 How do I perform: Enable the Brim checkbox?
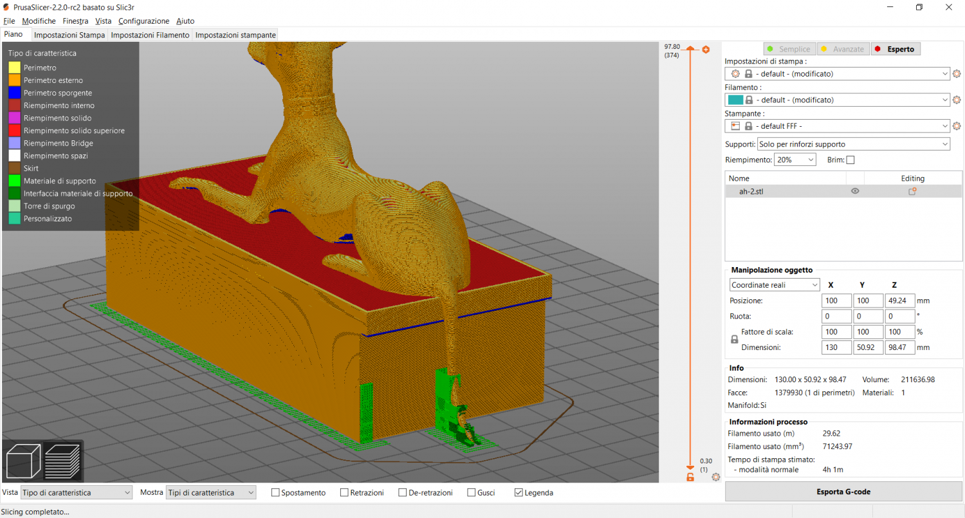coord(850,160)
